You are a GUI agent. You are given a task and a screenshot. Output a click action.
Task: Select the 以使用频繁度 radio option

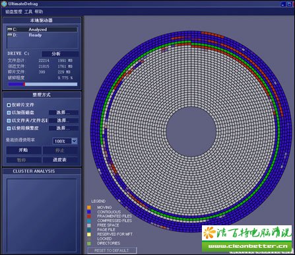[x=9, y=128]
